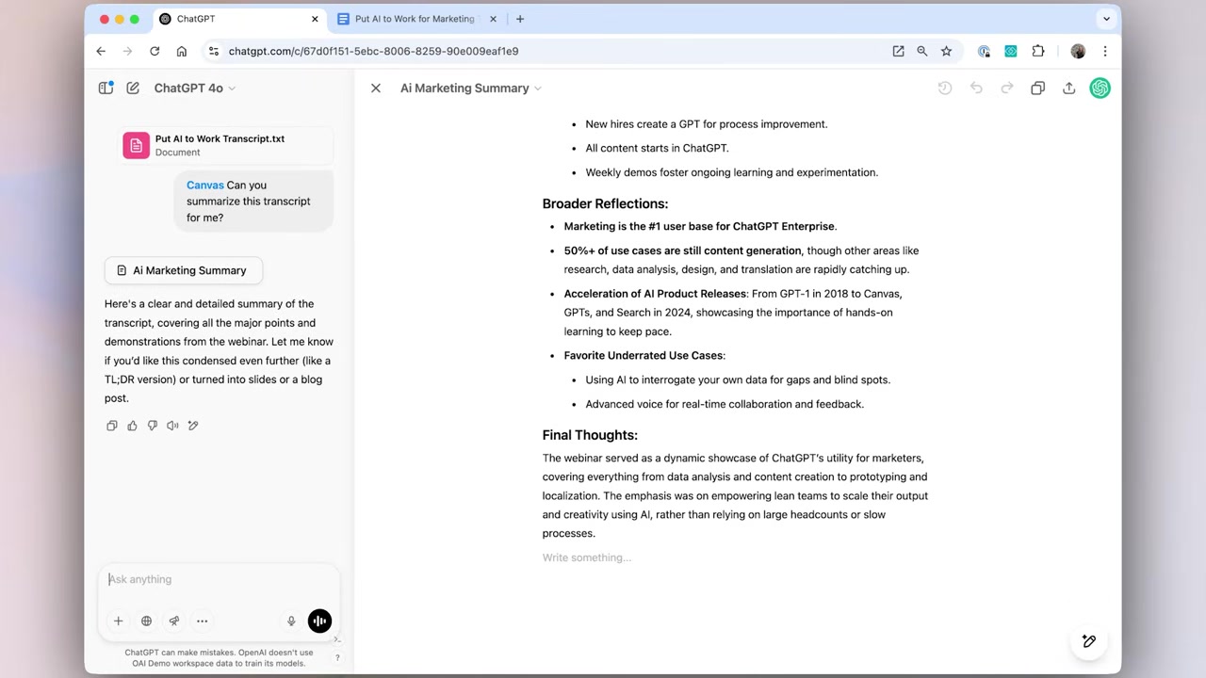Toggle the ChatGPT sidebar panel icon

click(106, 88)
